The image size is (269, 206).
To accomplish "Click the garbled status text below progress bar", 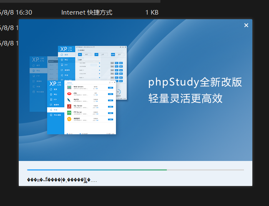I will [x=62, y=180].
